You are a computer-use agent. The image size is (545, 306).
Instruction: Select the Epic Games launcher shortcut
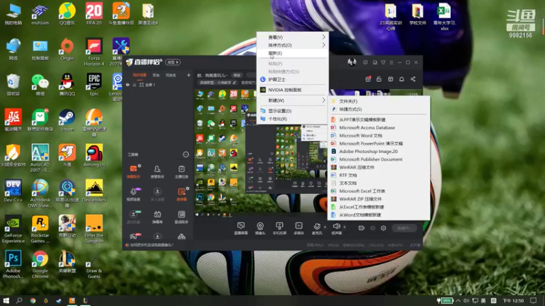pos(94,84)
